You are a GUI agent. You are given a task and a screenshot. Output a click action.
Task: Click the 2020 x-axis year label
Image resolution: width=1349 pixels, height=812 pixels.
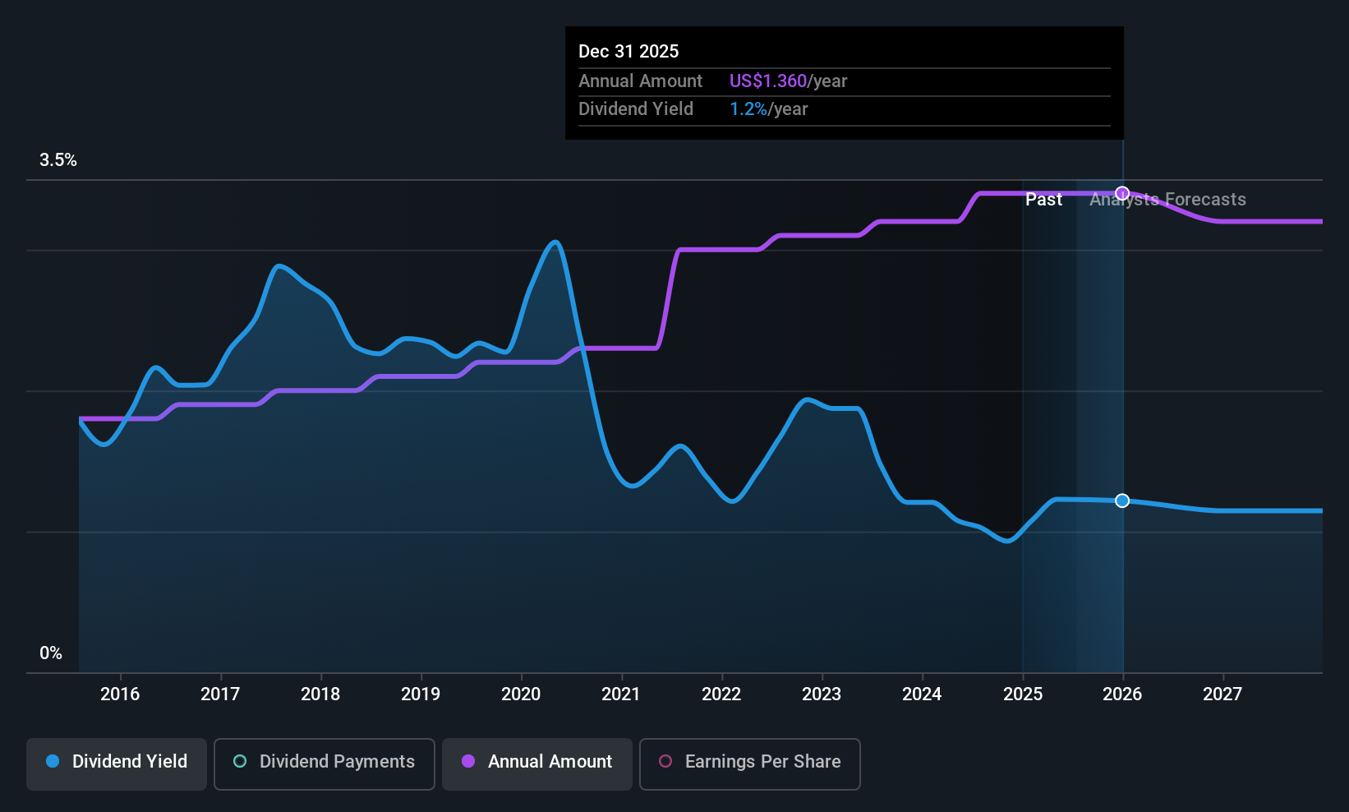(x=521, y=694)
